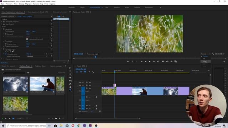Toggle Scale animation stopwatch
Image resolution: width=228 pixels, height=128 pixels.
click(x=6, y=34)
